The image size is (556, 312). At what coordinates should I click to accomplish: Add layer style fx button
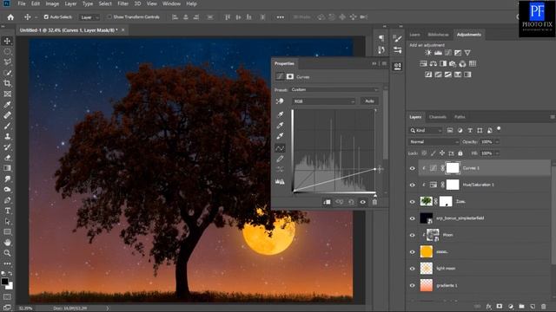(x=488, y=306)
